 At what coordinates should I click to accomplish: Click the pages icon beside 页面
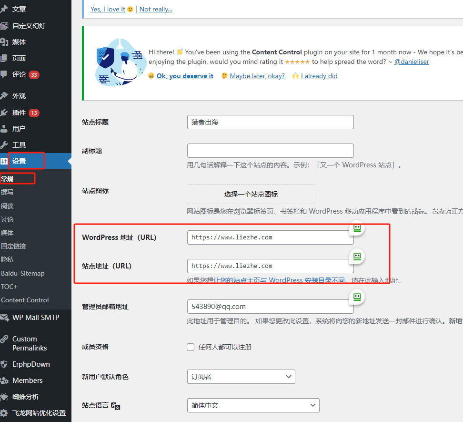tap(3, 58)
